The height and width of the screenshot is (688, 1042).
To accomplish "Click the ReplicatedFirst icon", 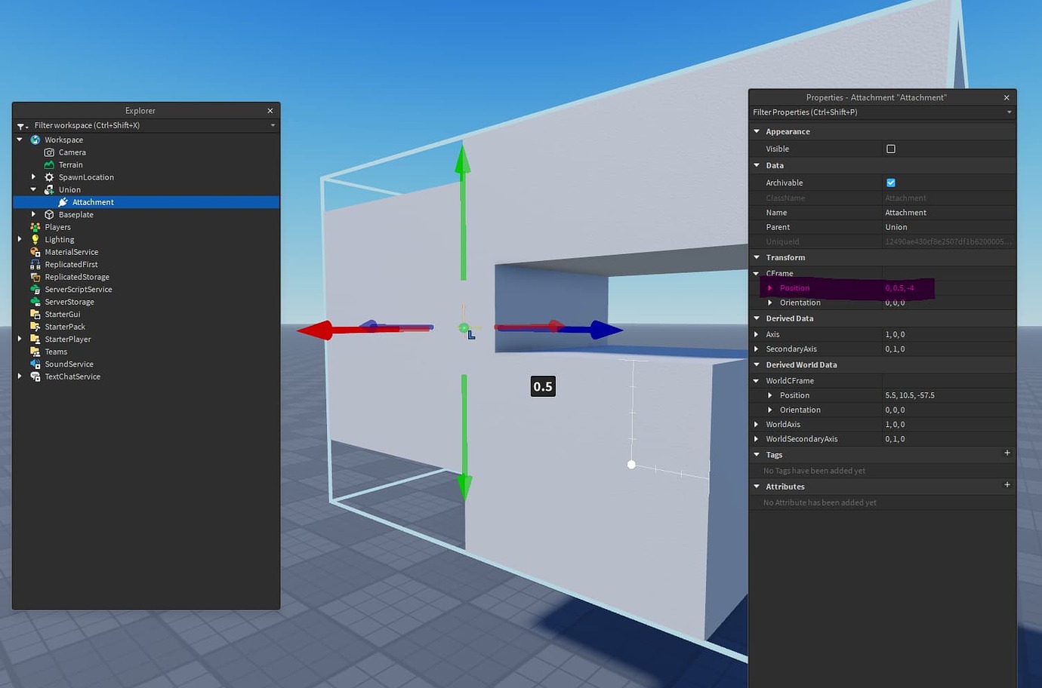I will (x=35, y=264).
